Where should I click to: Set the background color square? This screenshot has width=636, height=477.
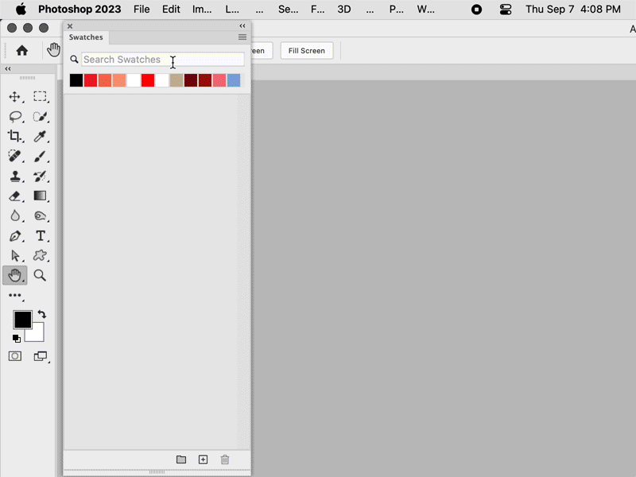[37, 335]
